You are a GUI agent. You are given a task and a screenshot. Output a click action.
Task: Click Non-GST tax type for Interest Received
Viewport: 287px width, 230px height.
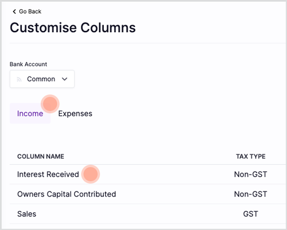click(251, 174)
